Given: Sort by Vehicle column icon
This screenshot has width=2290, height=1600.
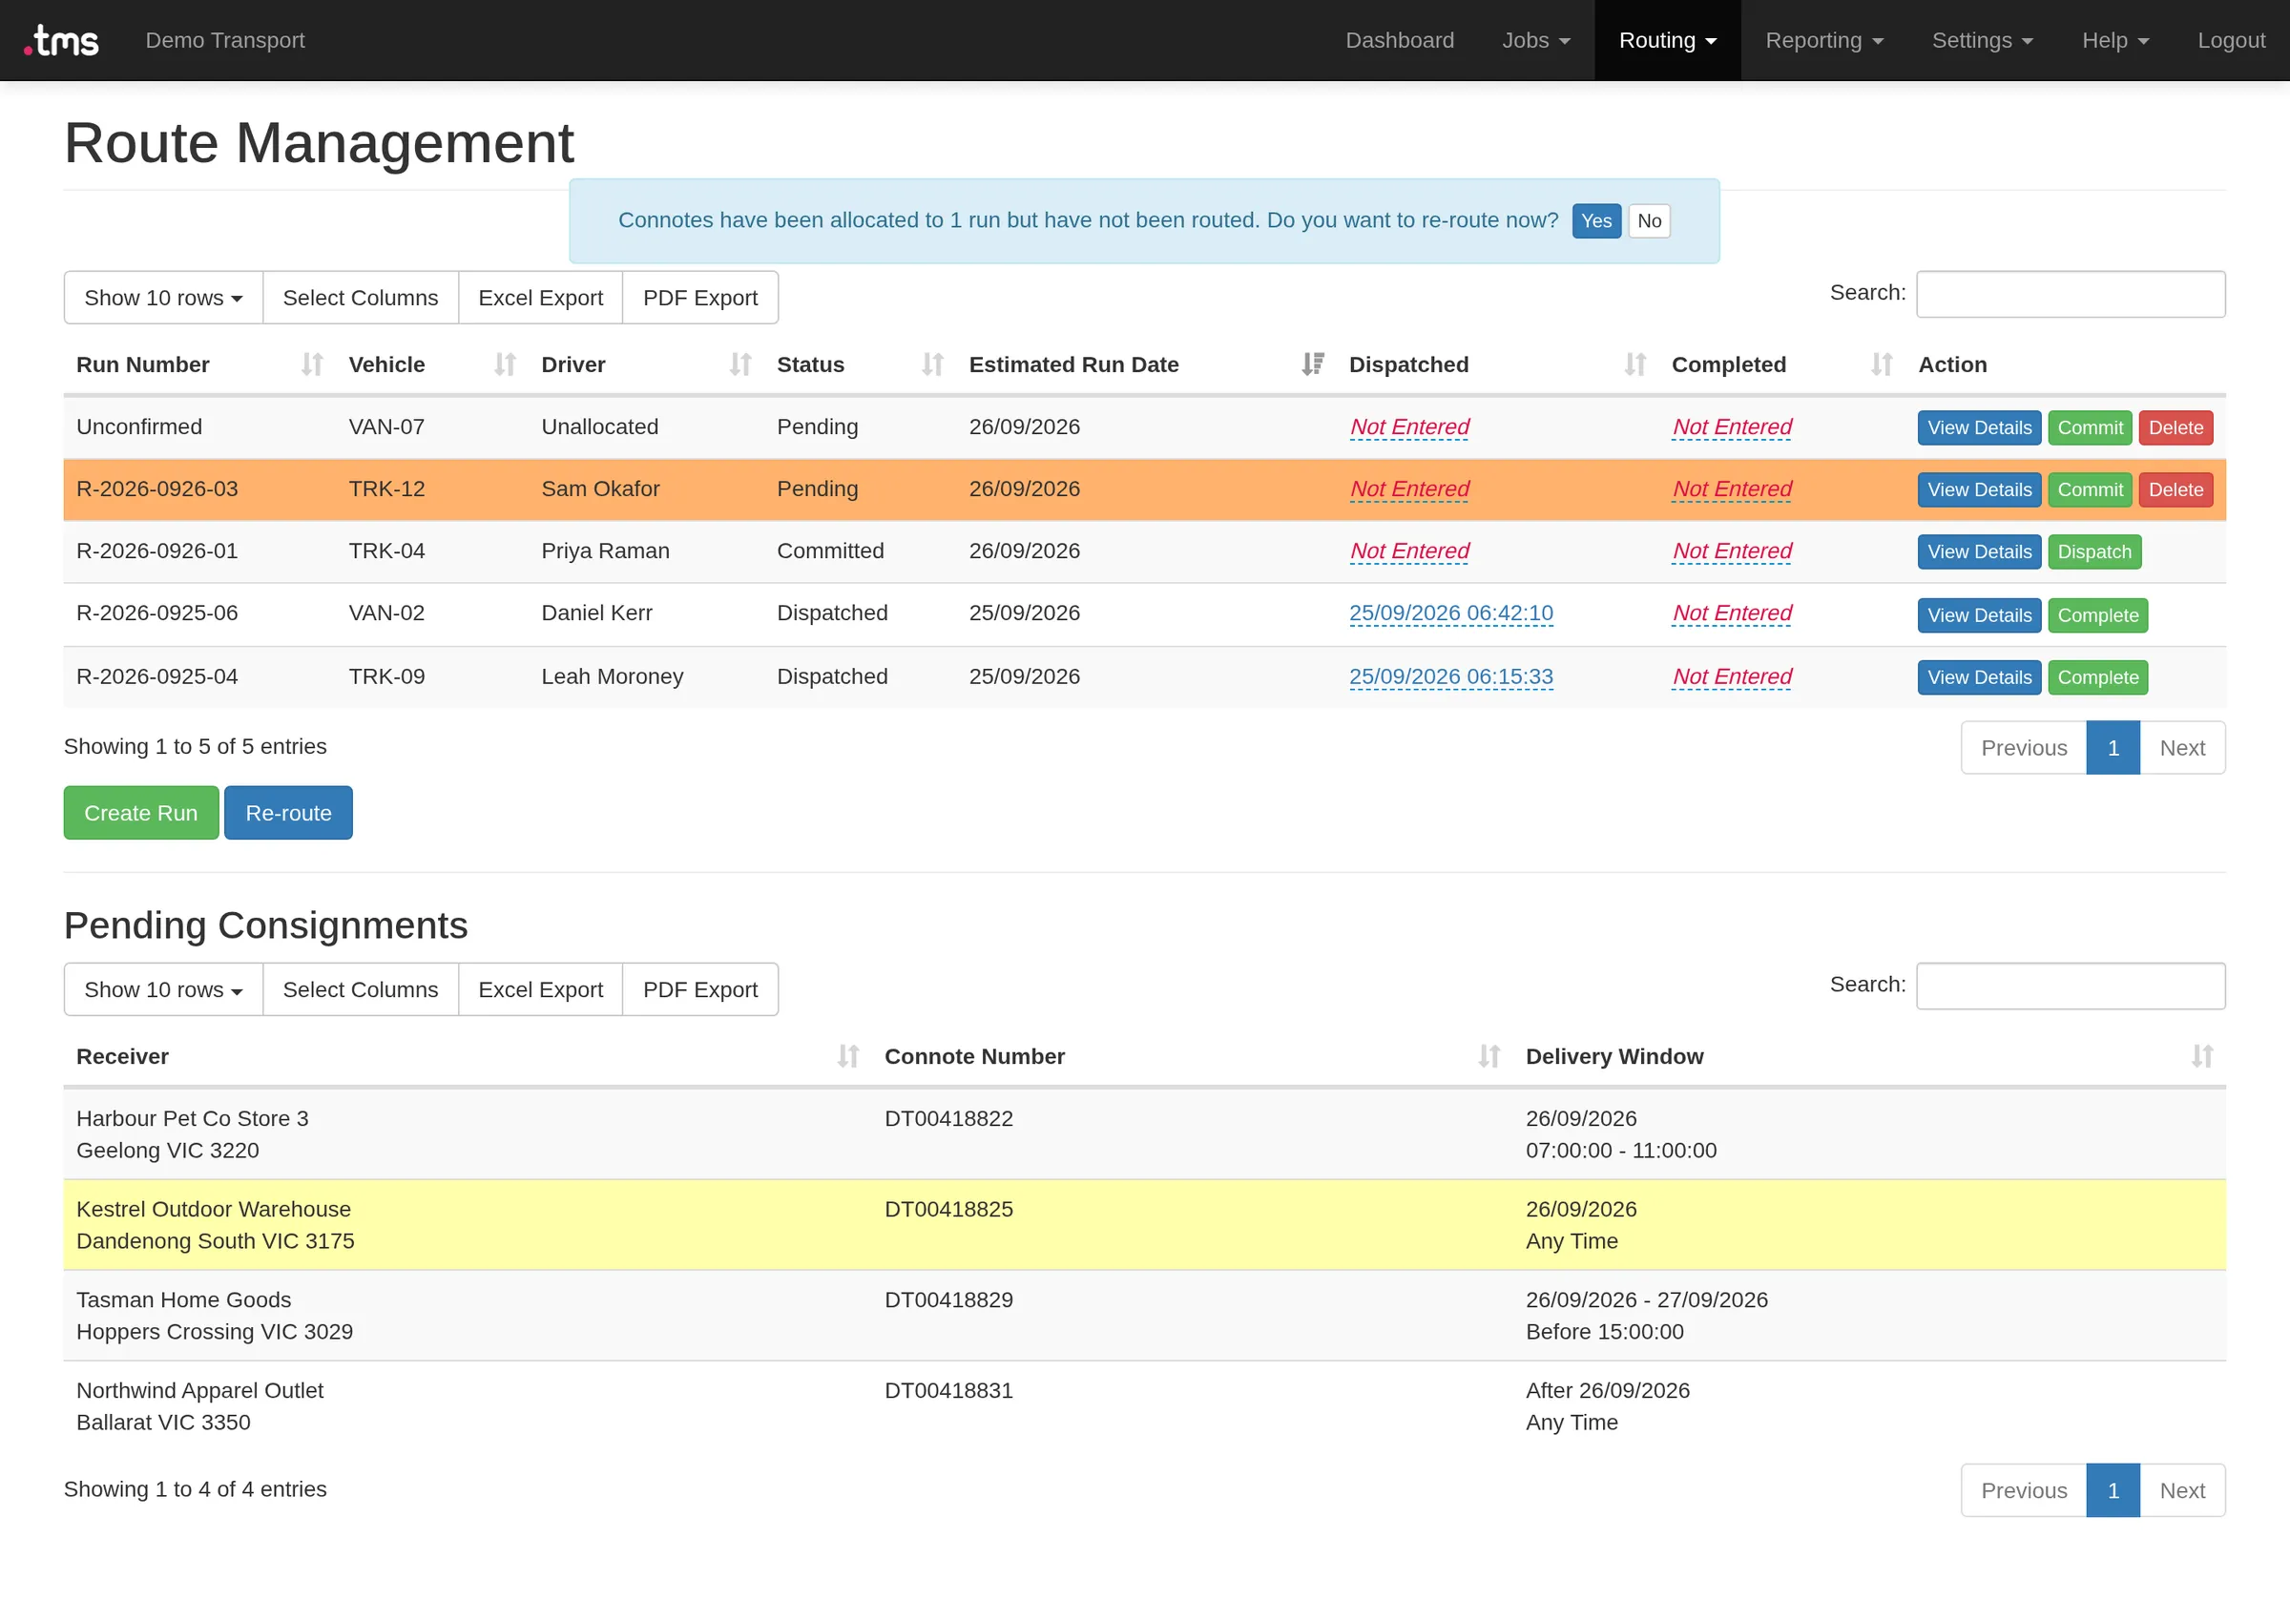Looking at the screenshot, I should click(x=505, y=365).
